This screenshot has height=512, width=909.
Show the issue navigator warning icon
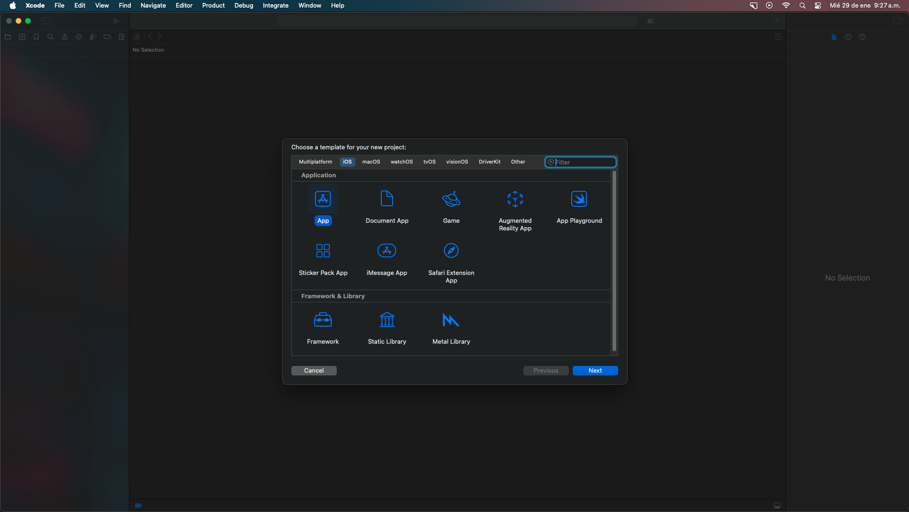point(65,37)
